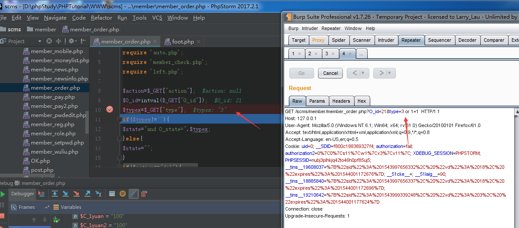This screenshot has height=228, width=519.
Task: Click Run to Cursor icon
Action: click(x=98, y=194)
